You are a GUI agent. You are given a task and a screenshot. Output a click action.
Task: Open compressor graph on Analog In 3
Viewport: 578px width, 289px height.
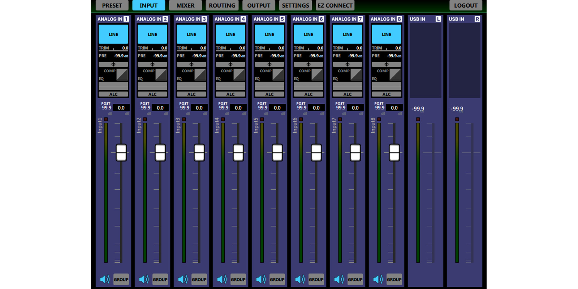[x=200, y=74]
